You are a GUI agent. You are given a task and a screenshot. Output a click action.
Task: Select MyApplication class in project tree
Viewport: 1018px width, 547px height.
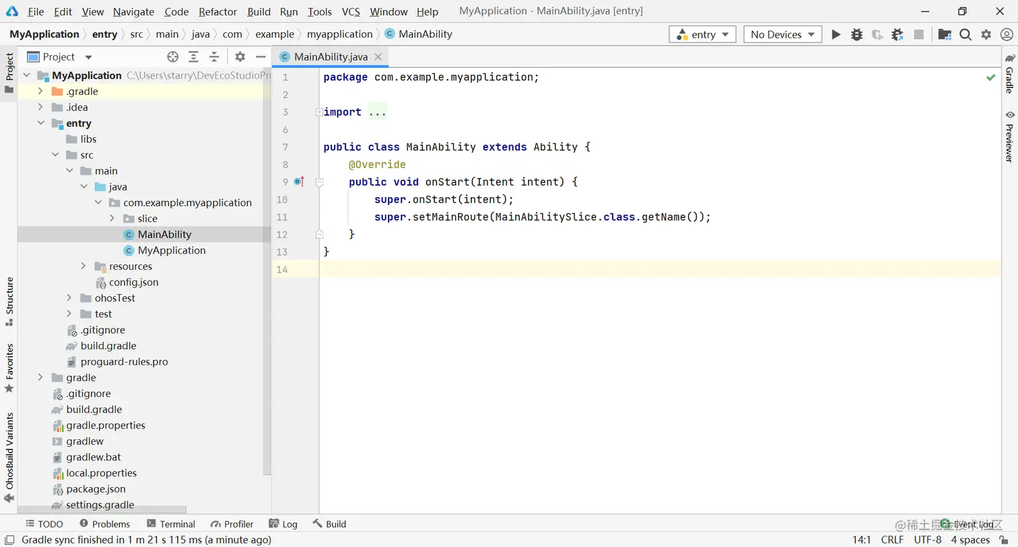pos(172,250)
